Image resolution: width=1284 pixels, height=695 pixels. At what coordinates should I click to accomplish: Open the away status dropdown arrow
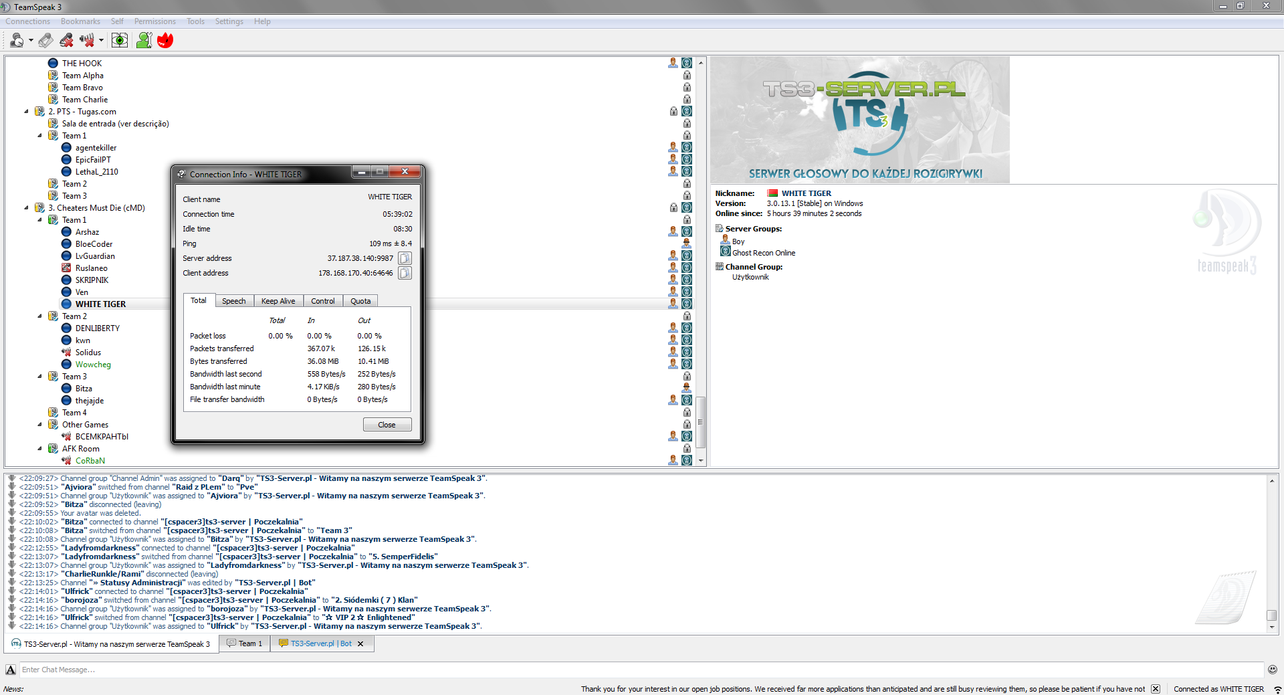[x=31, y=41]
